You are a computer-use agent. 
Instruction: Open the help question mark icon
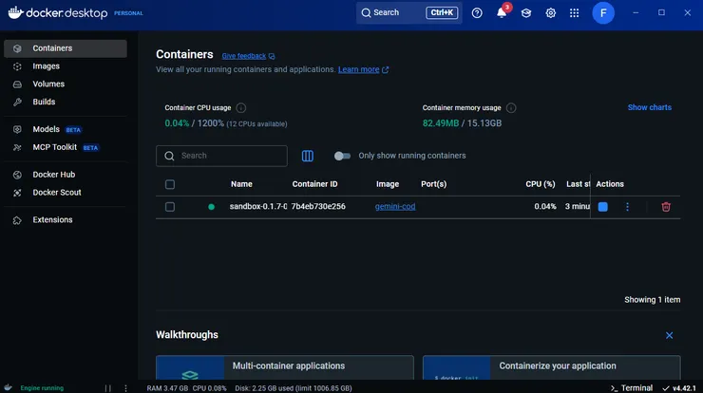(477, 13)
